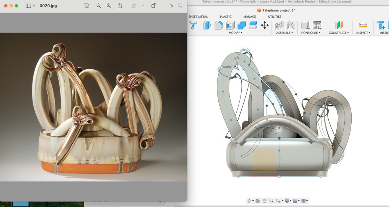Select the Offset Plane construct tool

click(x=339, y=25)
